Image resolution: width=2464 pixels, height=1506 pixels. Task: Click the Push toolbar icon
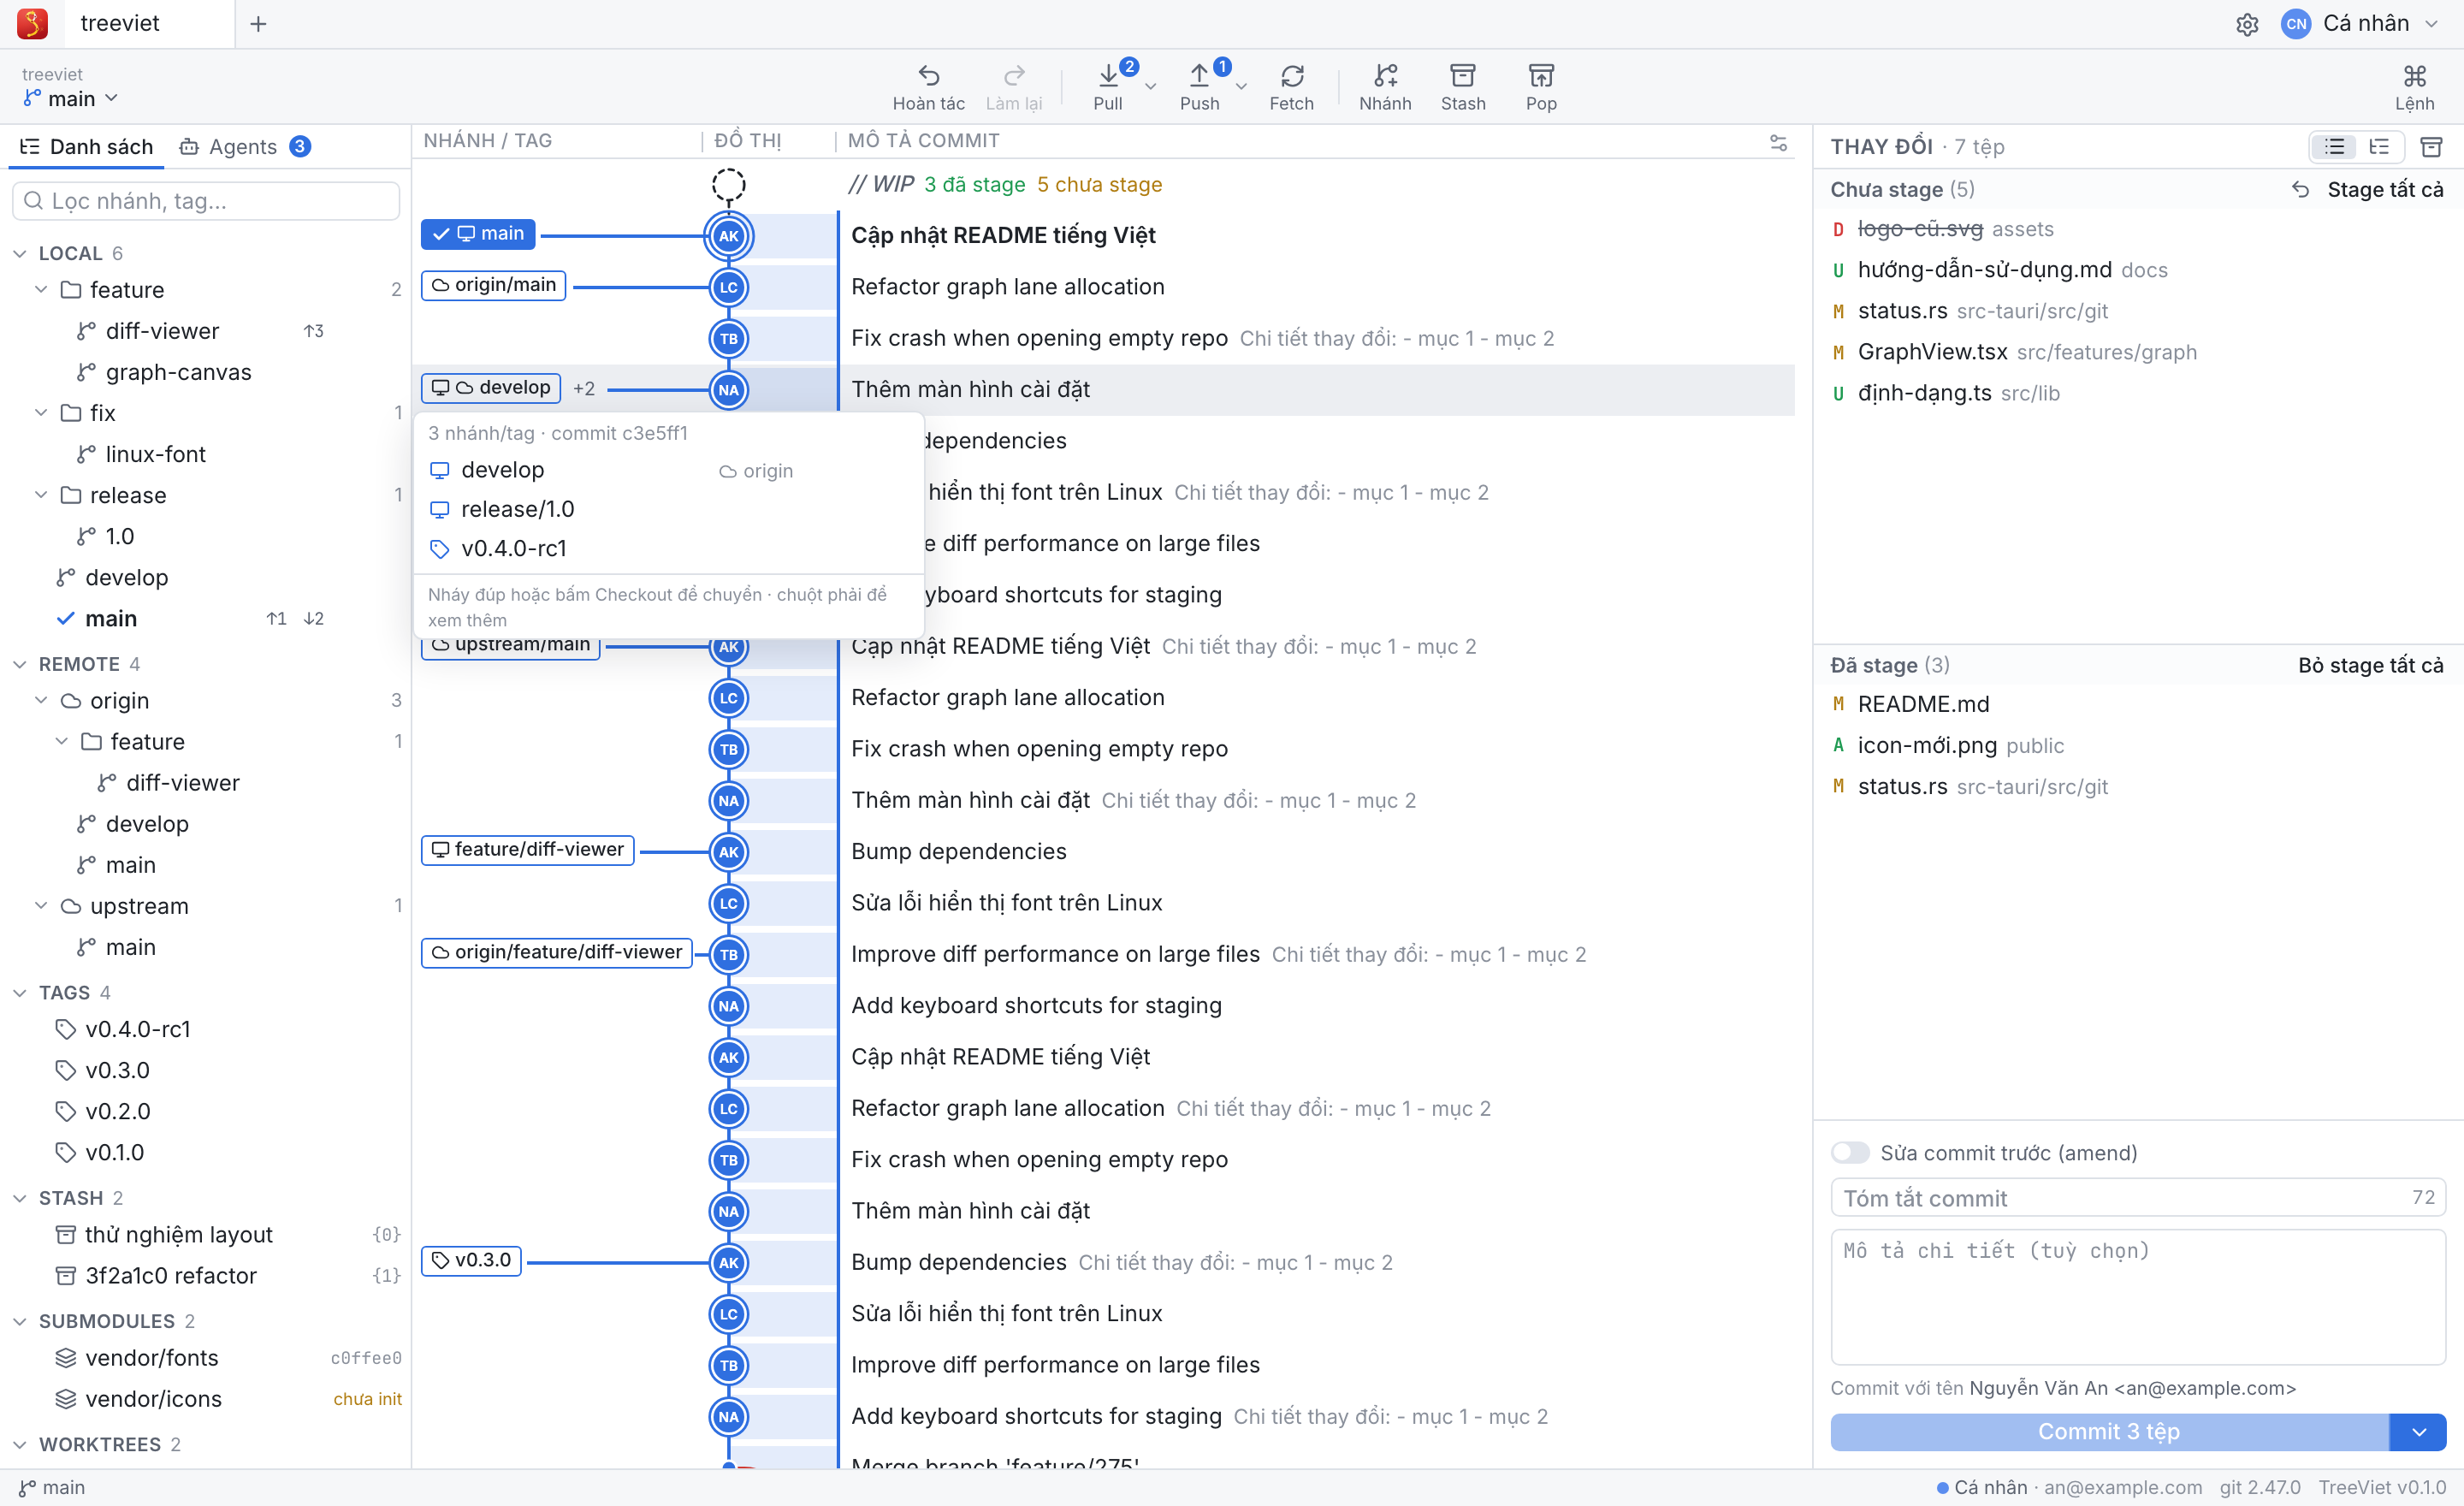coord(1199,76)
